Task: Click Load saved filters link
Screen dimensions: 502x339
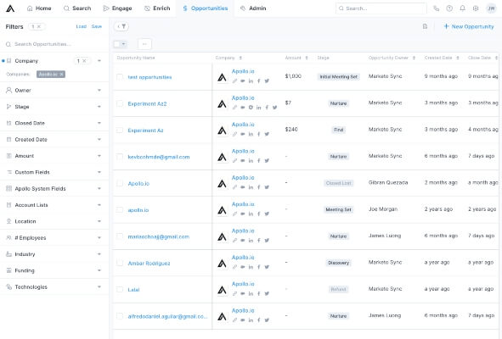Action: click(81, 26)
